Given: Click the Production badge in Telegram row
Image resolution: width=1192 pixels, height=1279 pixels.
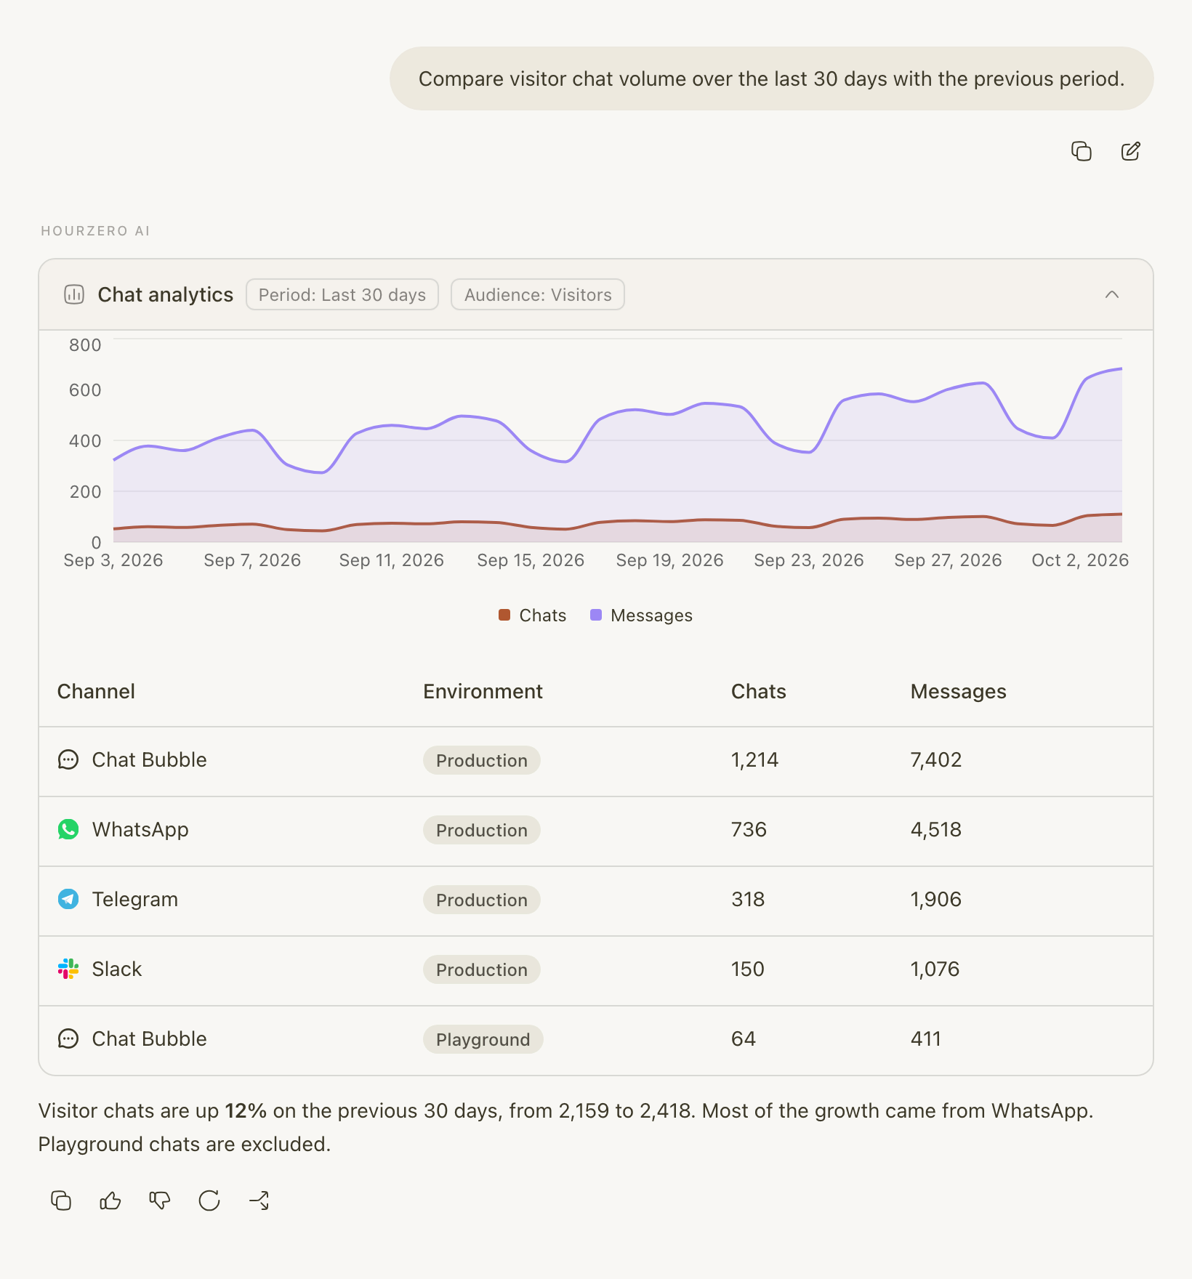Looking at the screenshot, I should coord(482,900).
